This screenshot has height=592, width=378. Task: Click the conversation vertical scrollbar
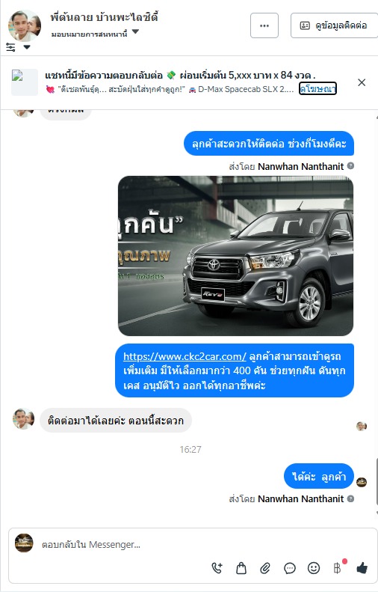point(376,481)
